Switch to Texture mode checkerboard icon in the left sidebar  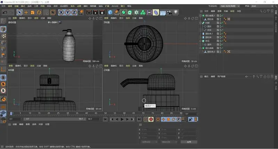(3, 36)
